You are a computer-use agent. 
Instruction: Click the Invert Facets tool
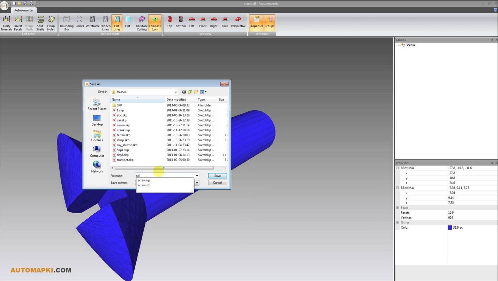18,23
